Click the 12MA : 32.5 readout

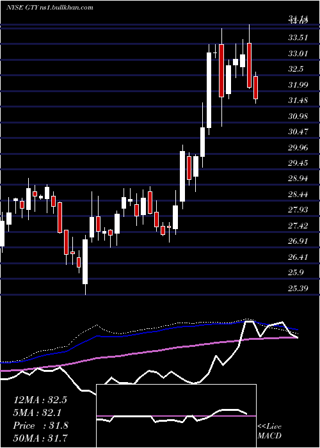[40, 400]
